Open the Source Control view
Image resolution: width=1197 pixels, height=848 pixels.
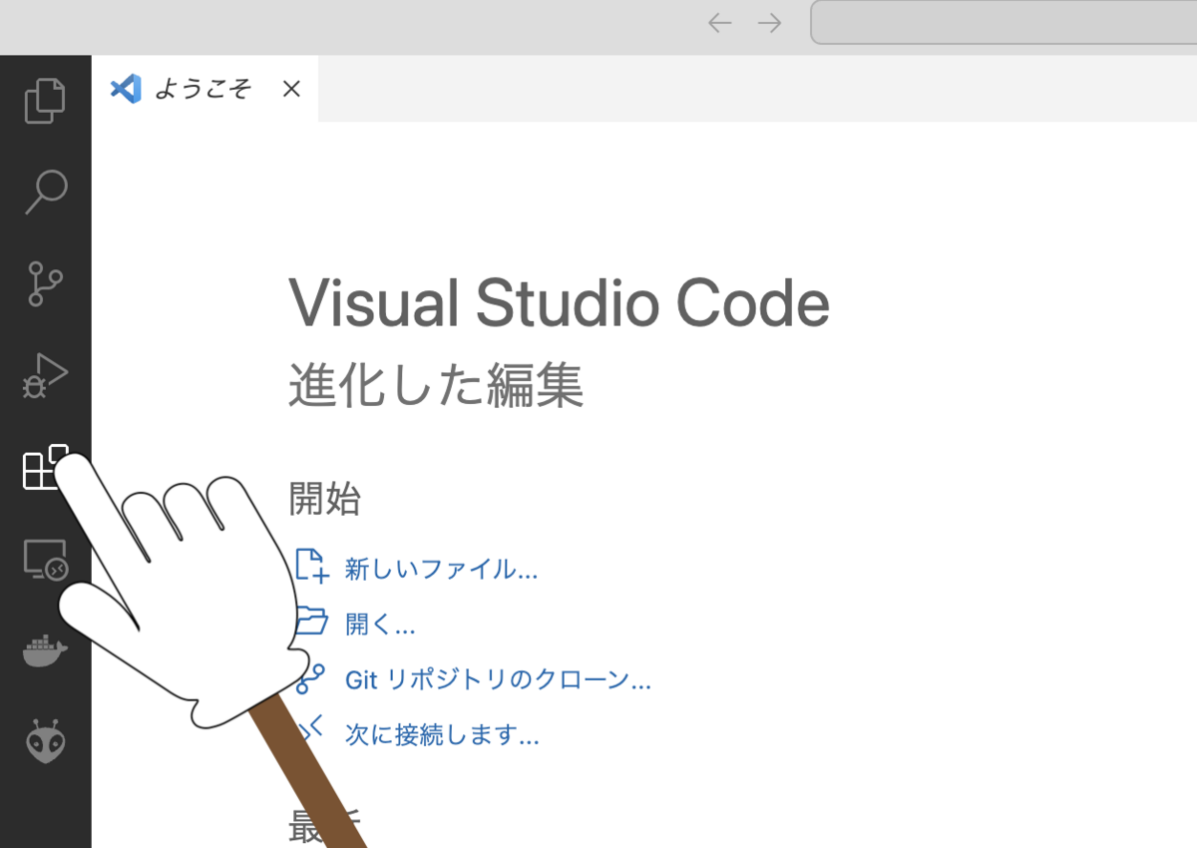click(x=45, y=283)
